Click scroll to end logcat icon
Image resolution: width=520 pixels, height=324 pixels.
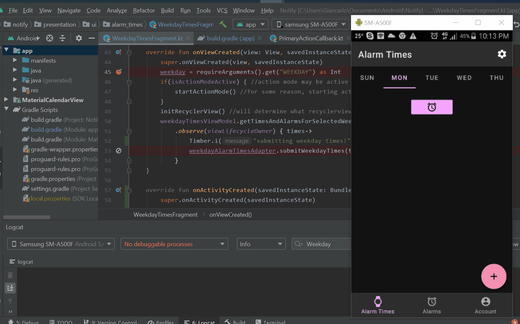[10, 288]
